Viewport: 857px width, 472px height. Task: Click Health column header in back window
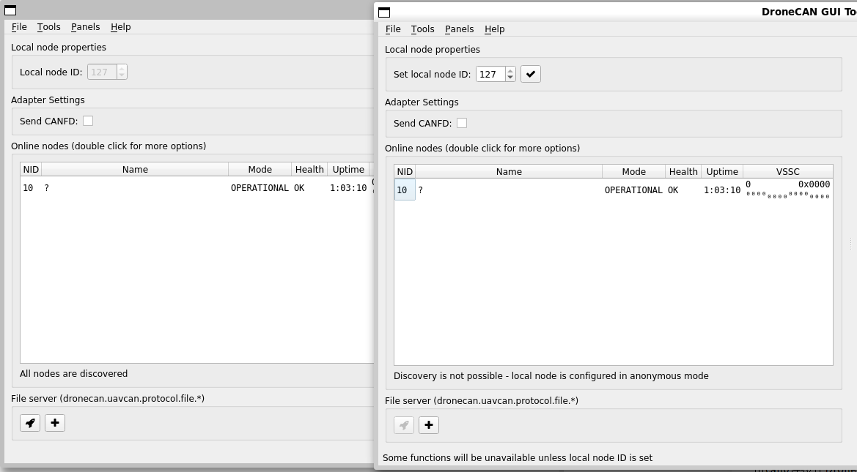pos(309,169)
